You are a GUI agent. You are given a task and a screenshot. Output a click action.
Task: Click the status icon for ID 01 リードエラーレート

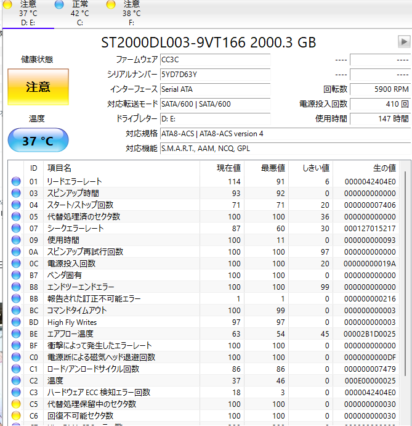tap(16, 181)
